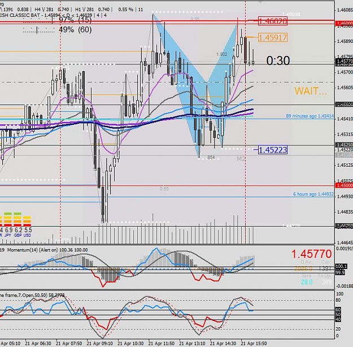Click the blue 1.45223 price level tag
This screenshot has width=353, height=347.
coord(273,150)
